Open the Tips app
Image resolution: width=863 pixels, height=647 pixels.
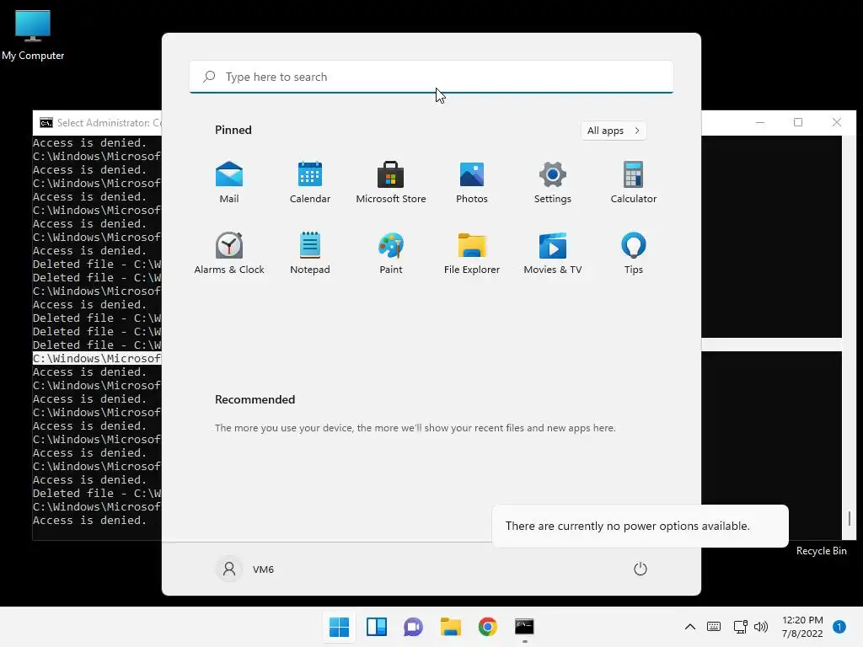point(634,253)
